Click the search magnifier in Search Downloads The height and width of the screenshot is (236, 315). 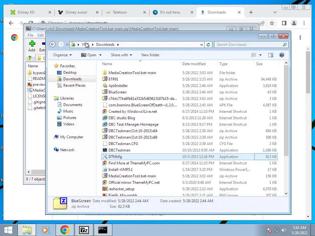click(x=285, y=45)
